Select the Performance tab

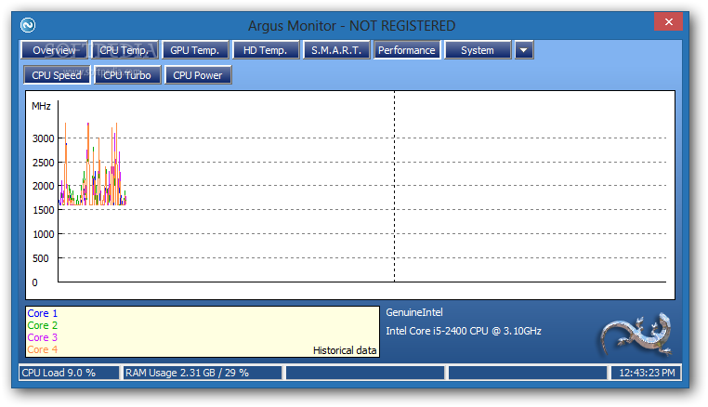pos(407,50)
